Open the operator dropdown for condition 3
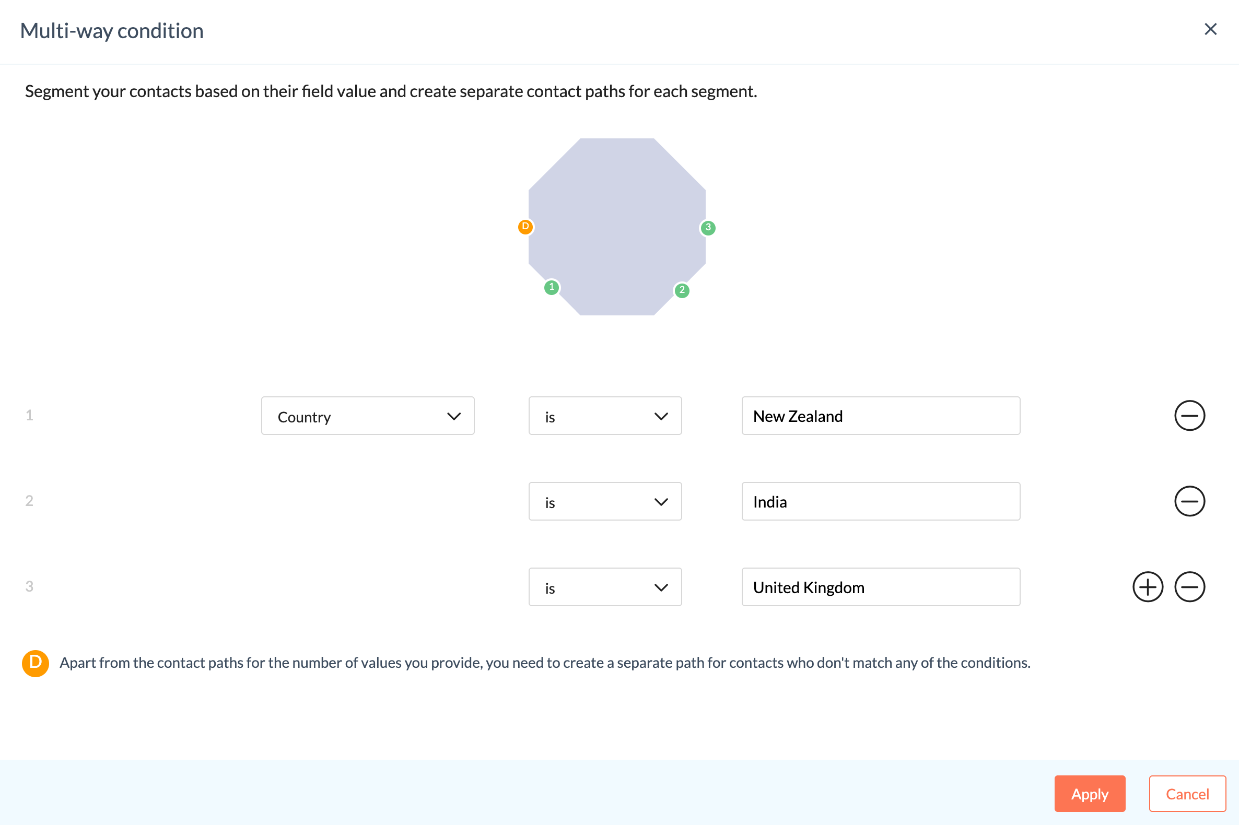The height and width of the screenshot is (825, 1239). pos(605,587)
